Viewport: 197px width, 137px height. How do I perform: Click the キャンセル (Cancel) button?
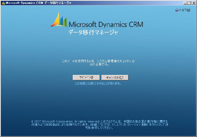click(115, 77)
